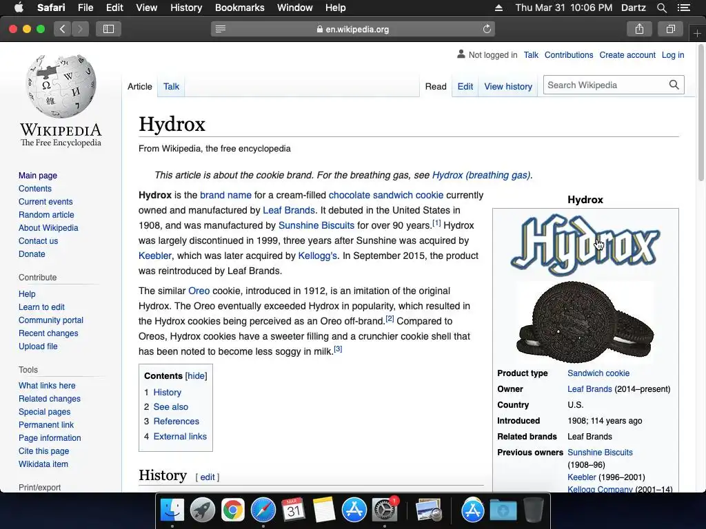Open the Window menu
706x529 pixels.
pos(294,8)
